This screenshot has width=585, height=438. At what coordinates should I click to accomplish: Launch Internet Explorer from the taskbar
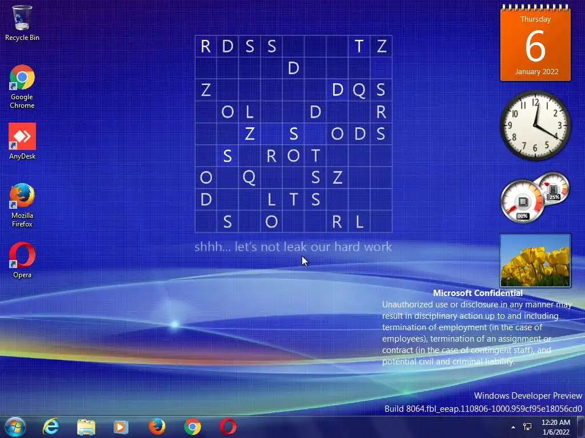click(x=51, y=427)
